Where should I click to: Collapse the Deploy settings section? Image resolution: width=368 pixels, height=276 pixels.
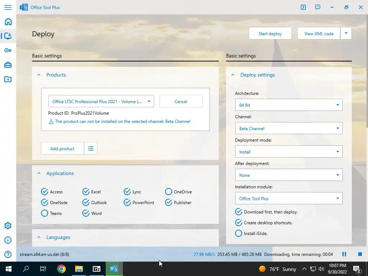tap(233, 75)
